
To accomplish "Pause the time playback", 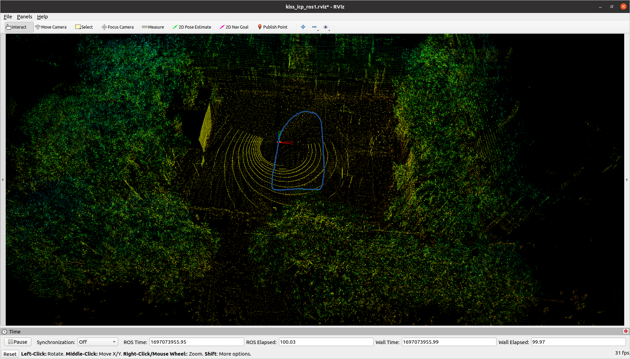I will point(17,342).
